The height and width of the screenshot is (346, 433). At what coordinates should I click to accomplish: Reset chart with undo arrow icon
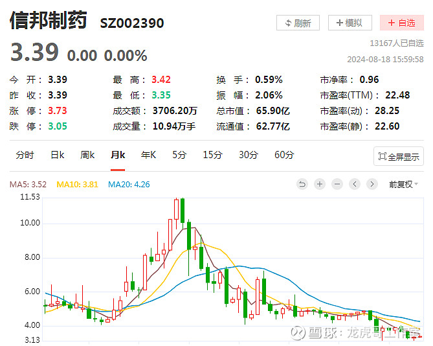click(x=302, y=184)
